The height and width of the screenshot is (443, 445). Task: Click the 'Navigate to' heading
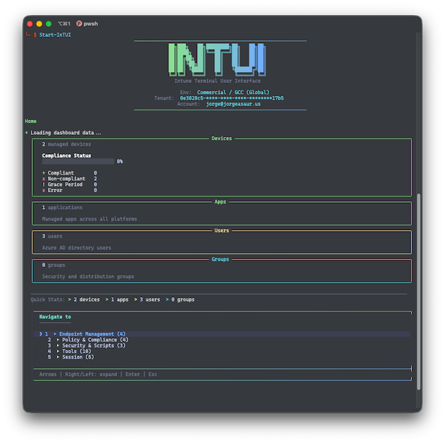55,317
